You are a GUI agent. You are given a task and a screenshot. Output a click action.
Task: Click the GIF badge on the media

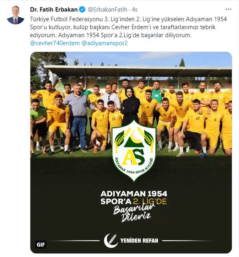click(x=41, y=245)
